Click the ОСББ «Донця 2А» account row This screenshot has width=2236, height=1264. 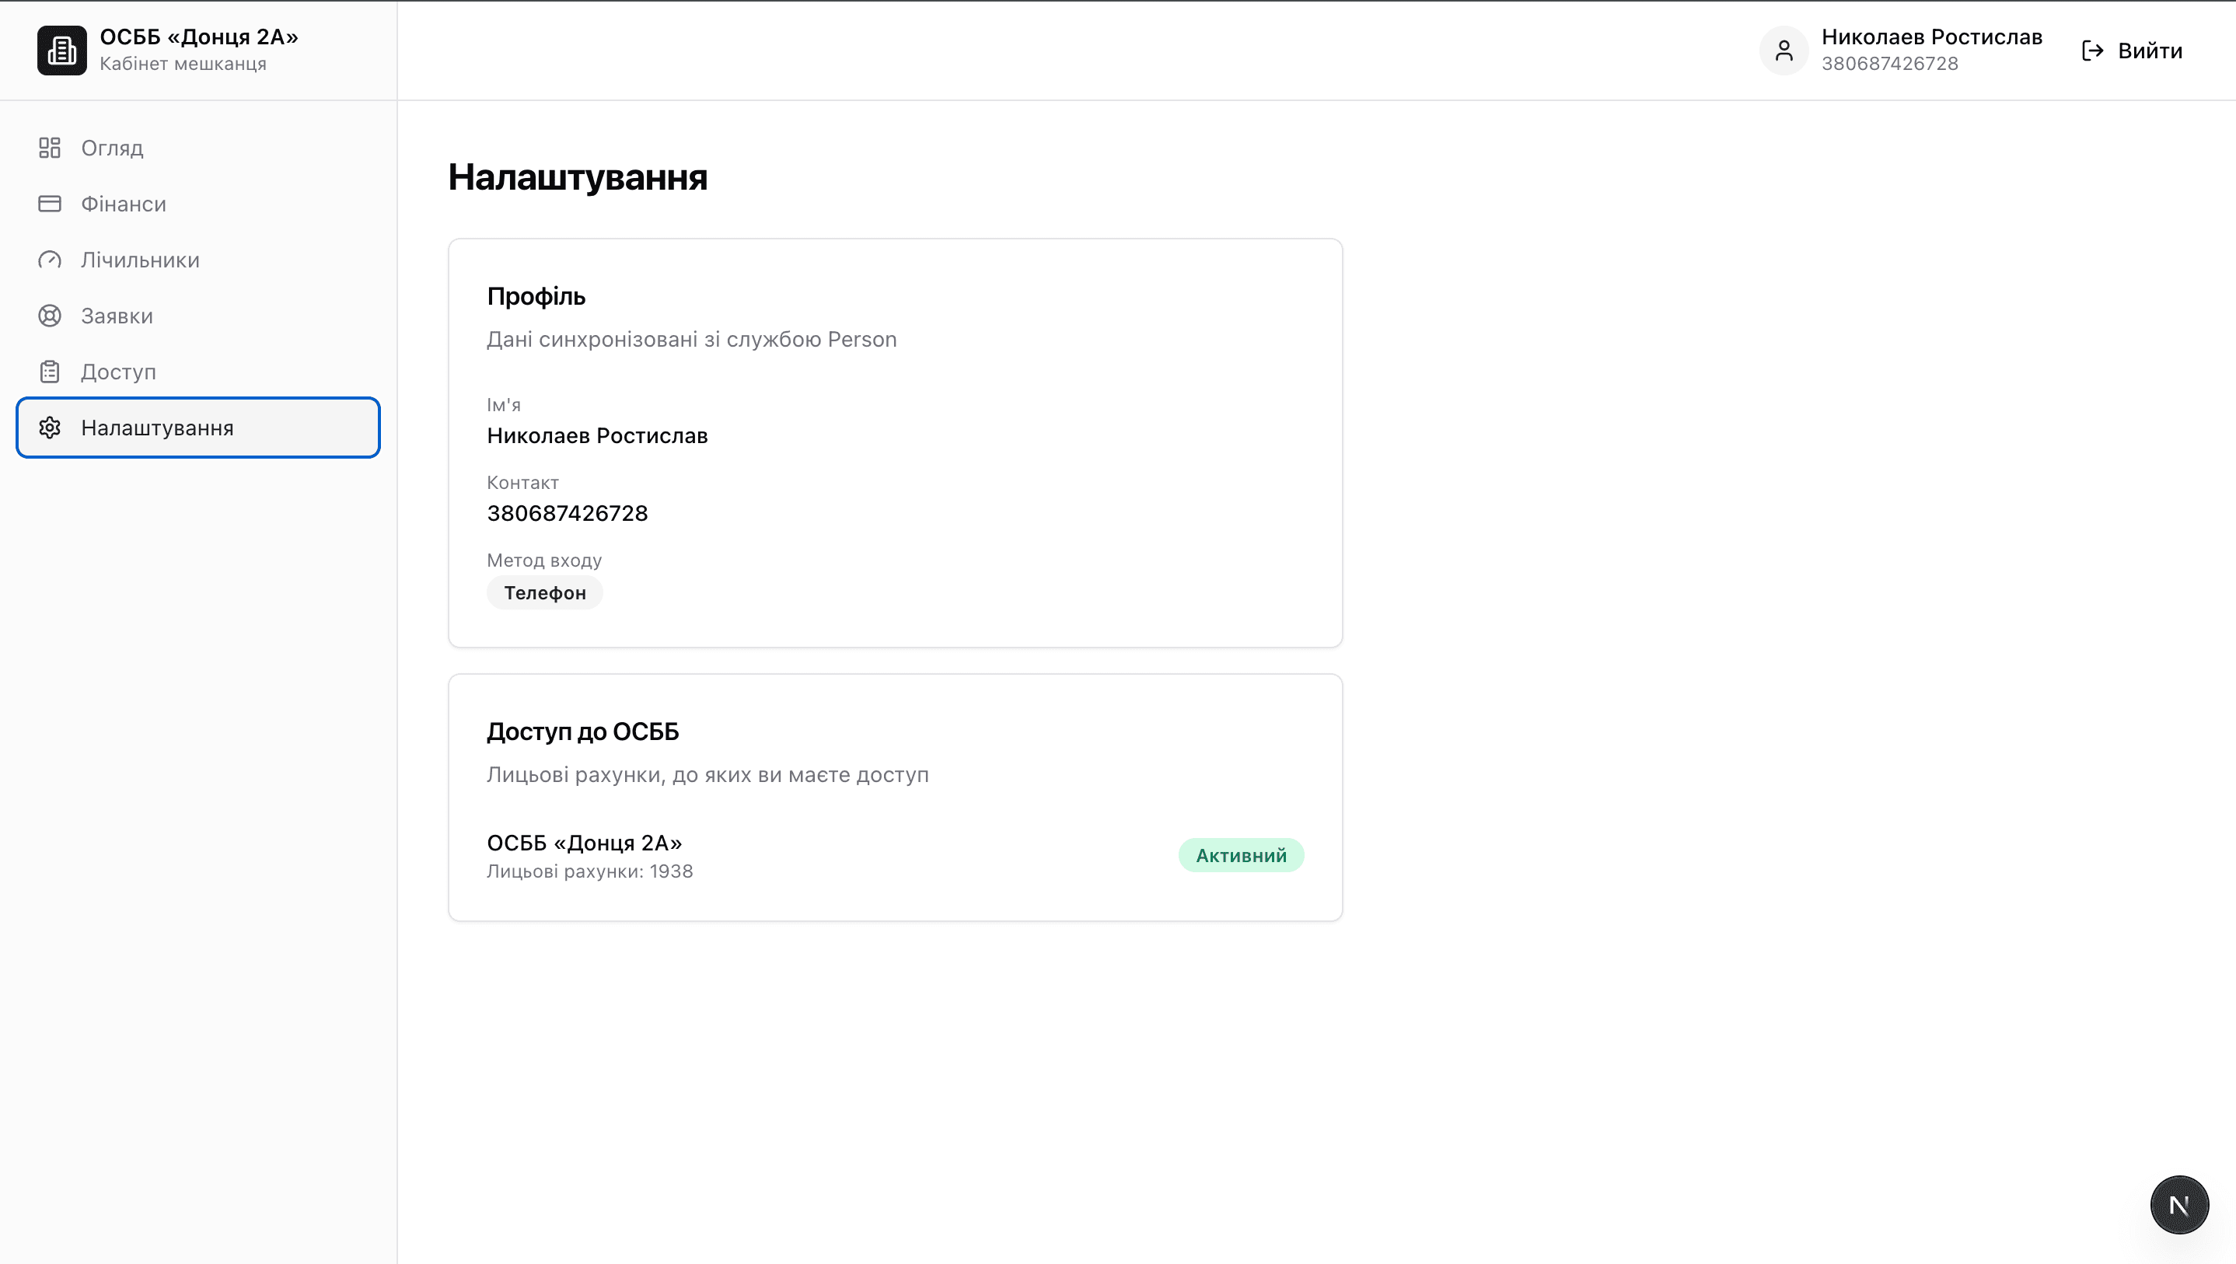(x=895, y=856)
